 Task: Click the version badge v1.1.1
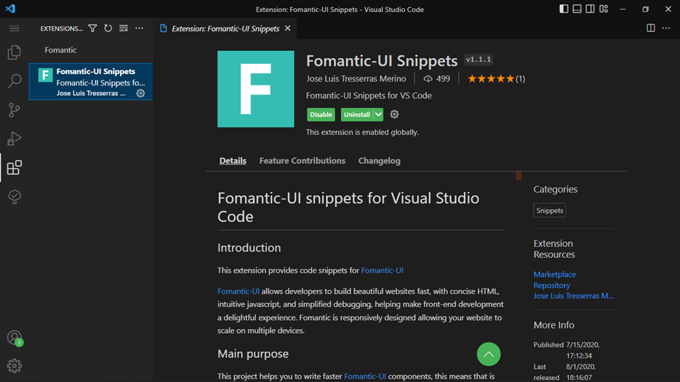[478, 59]
